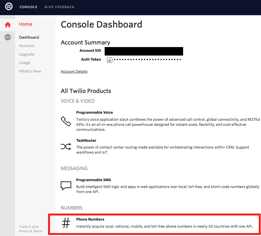Open the TaskRouter product title
Screen dimensions: 261x236
click(86, 140)
